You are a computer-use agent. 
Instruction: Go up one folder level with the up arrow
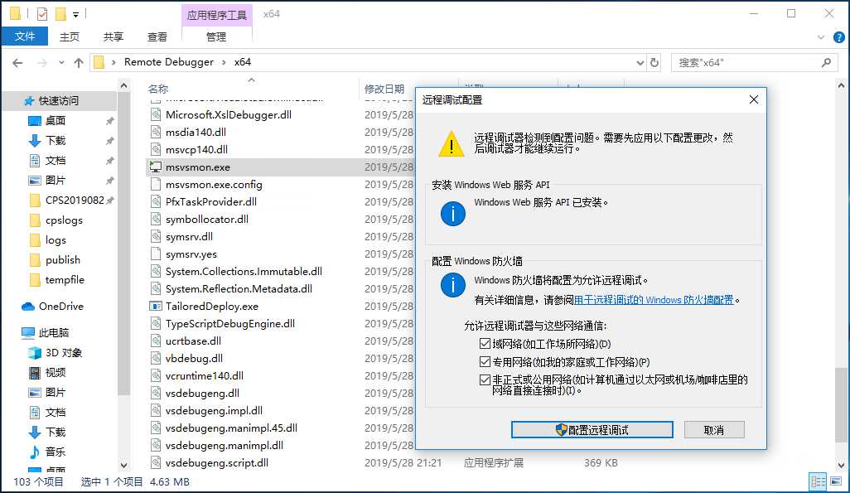[x=79, y=62]
